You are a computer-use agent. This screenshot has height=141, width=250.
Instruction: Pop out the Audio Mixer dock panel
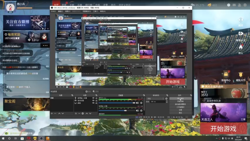[x=144, y=95]
